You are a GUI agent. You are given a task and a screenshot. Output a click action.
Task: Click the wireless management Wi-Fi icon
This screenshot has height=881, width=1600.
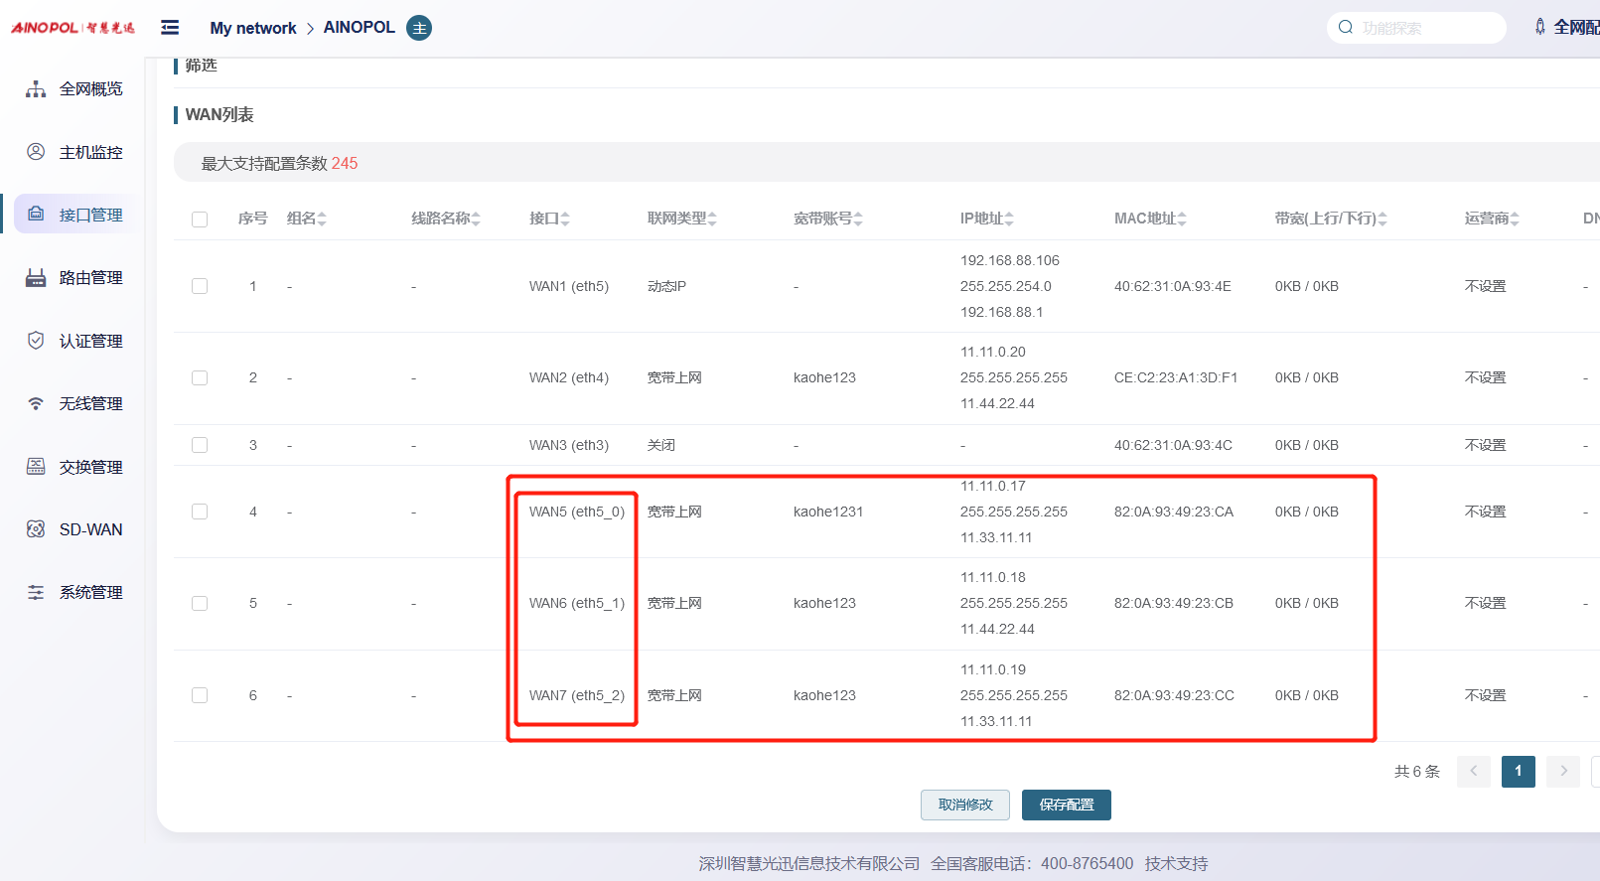[36, 403]
